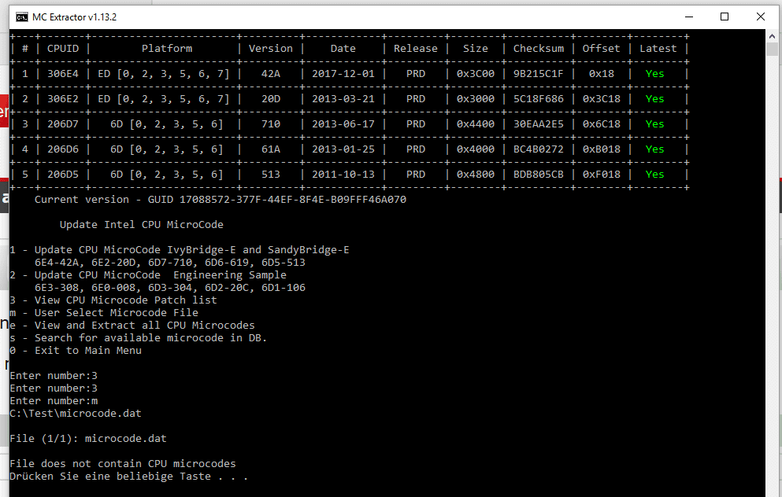This screenshot has height=497, width=782.
Task: Click version 20D value
Action: point(271,98)
